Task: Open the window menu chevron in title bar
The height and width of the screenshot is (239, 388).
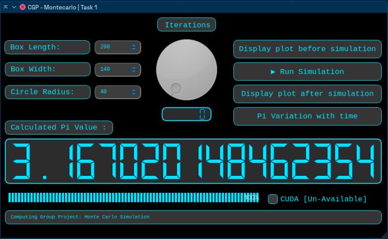Action: (x=14, y=7)
